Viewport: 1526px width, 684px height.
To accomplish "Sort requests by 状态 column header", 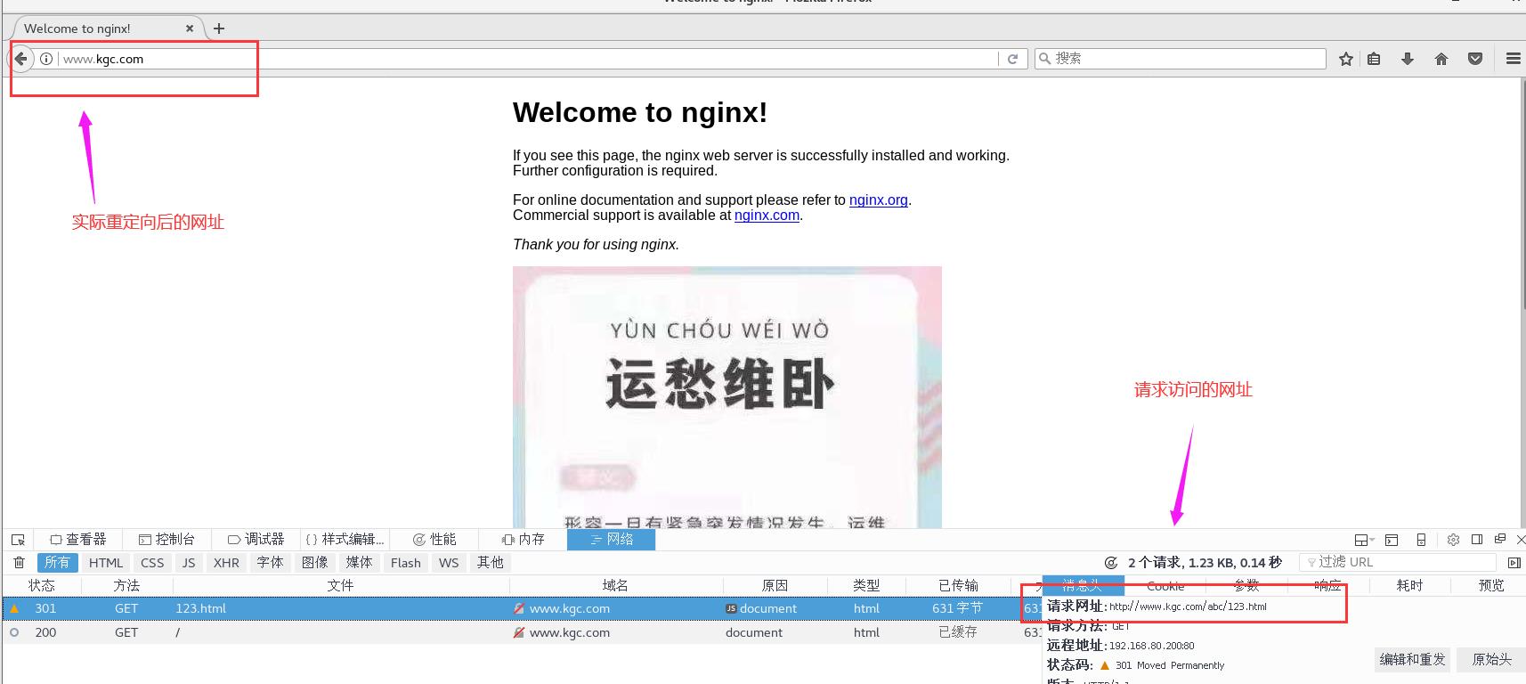I will pos(42,585).
